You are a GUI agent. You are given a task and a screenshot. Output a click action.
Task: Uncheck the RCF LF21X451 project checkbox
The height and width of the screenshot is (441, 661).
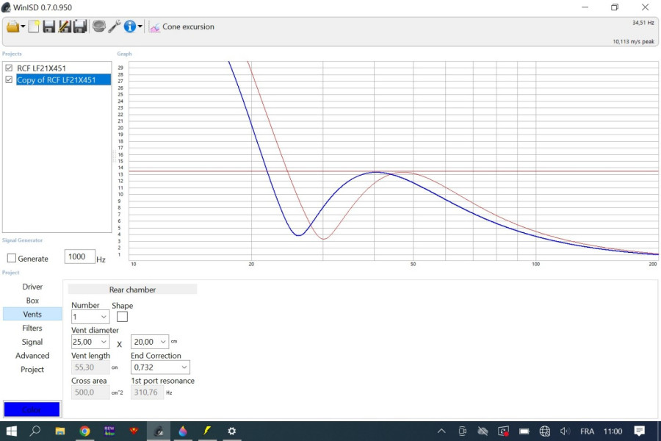(9, 68)
